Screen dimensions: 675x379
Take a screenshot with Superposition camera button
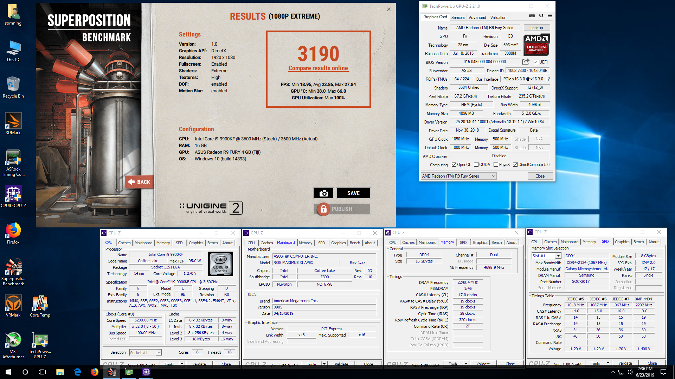point(323,193)
